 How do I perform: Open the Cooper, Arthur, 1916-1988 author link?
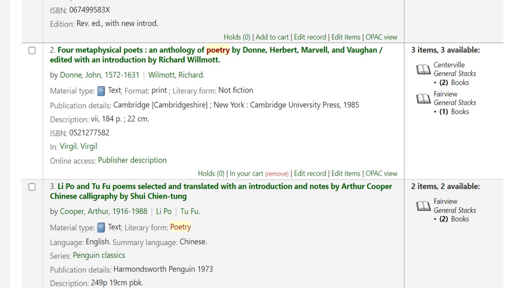[103, 211]
